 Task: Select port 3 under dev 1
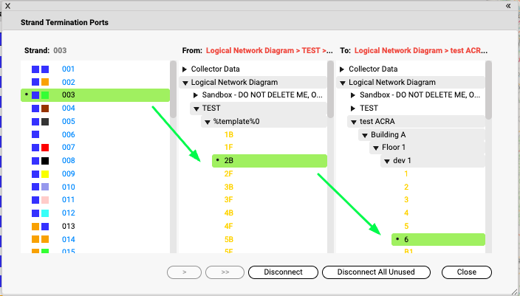(406, 200)
